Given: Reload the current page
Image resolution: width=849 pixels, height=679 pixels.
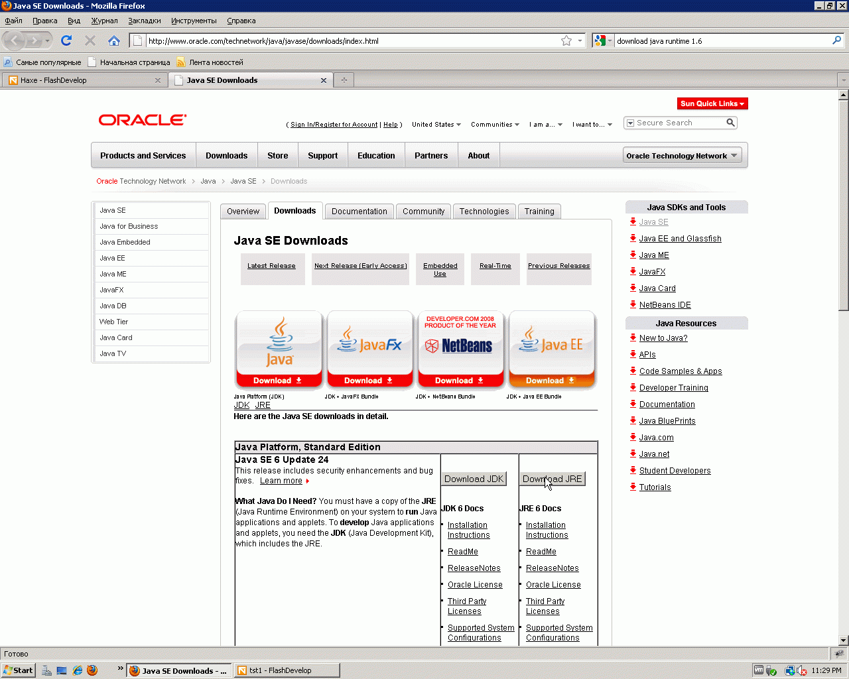Looking at the screenshot, I should click(66, 40).
